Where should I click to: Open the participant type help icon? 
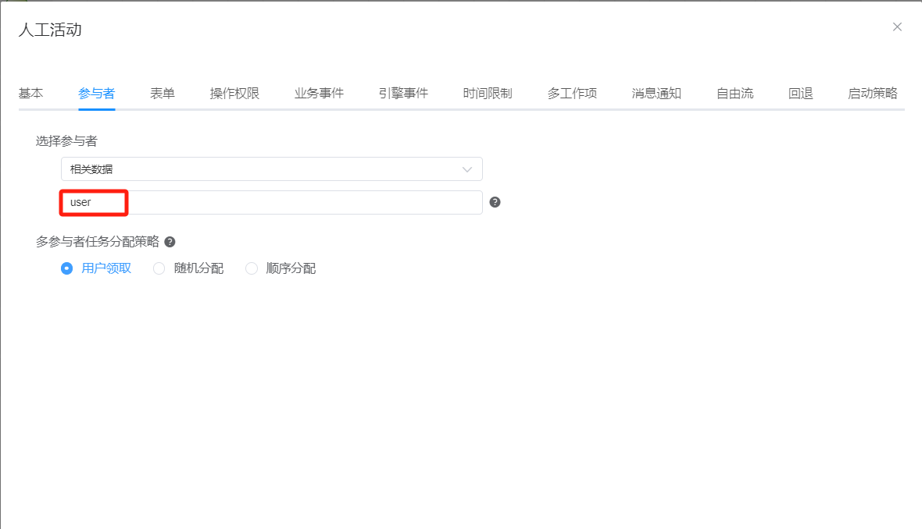(495, 202)
